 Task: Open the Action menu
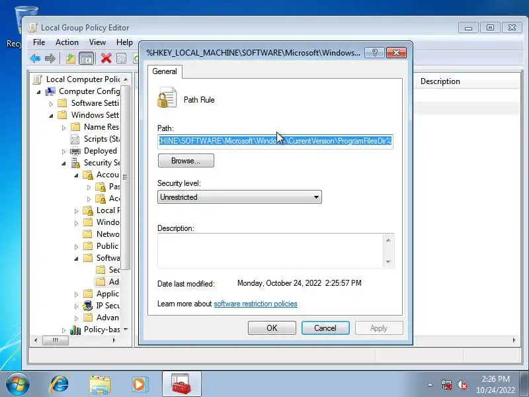pos(67,42)
